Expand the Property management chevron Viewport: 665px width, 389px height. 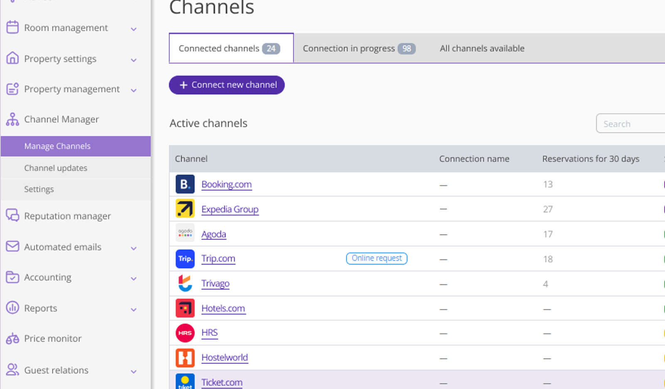coord(134,90)
